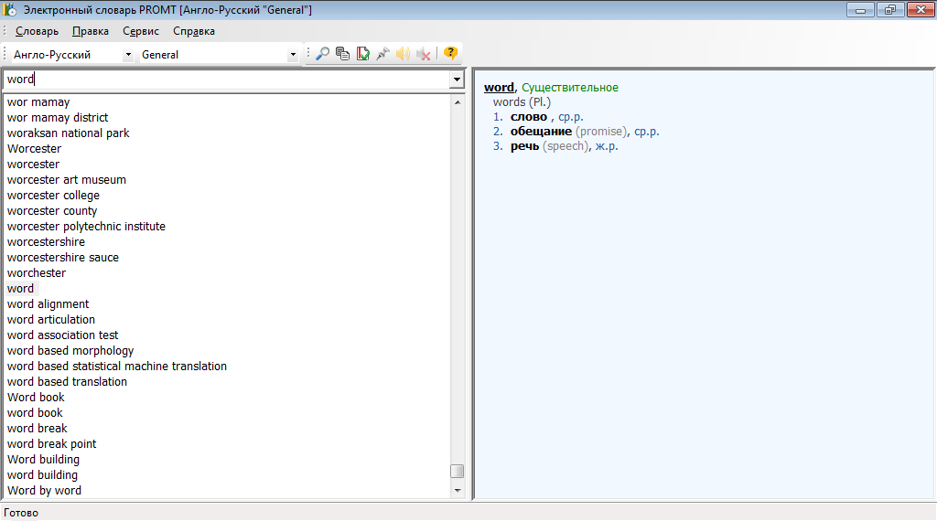Select 'worcestershire' entry
Screen dimensions: 937x521
click(46, 241)
